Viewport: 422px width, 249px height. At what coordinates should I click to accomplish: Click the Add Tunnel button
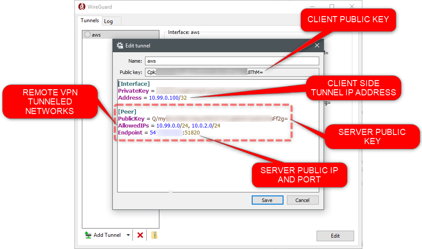click(103, 235)
